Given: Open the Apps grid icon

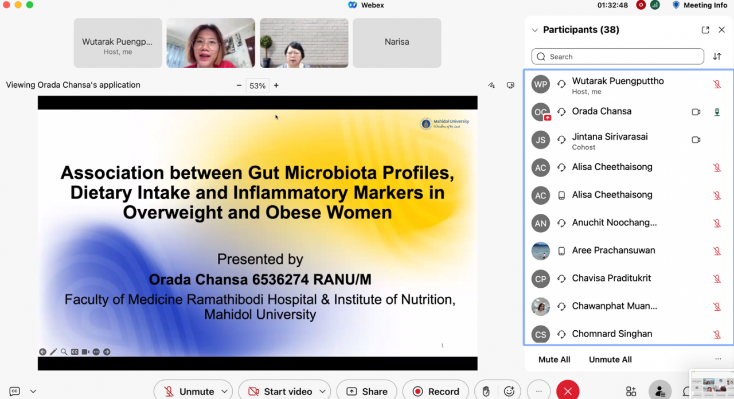Looking at the screenshot, I should tap(631, 392).
